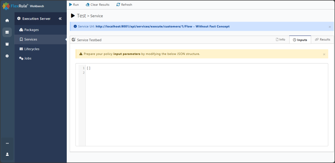
Task: Click the Refresh button
Action: pyautogui.click(x=124, y=5)
